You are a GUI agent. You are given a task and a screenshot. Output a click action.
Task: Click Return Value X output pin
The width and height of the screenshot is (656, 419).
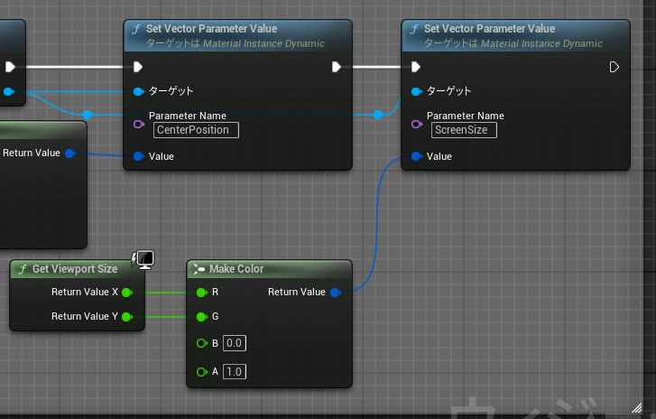[126, 293]
